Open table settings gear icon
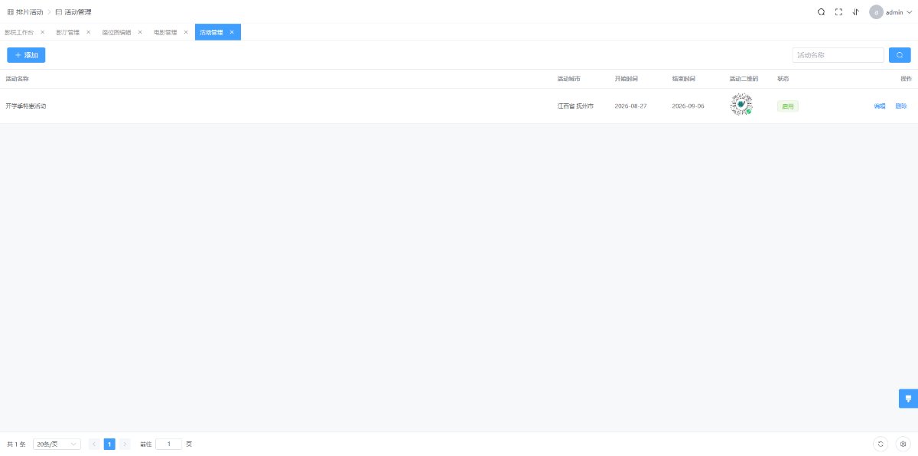The image size is (918, 456). coord(903,444)
